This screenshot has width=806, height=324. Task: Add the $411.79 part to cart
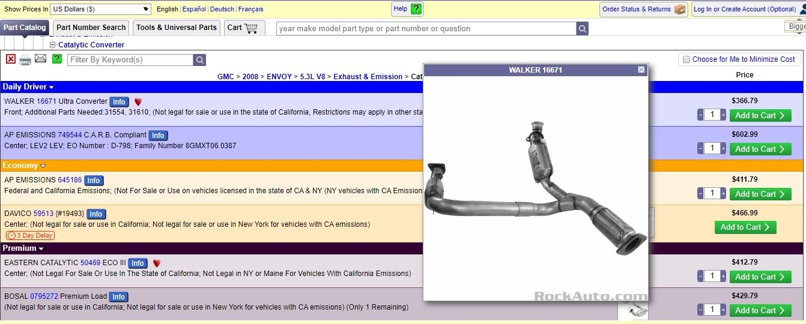(x=760, y=194)
